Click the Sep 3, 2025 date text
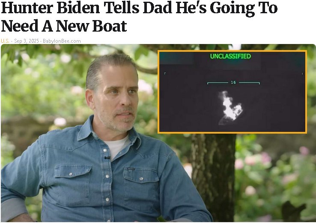This screenshot has width=316, height=223. pos(27,41)
